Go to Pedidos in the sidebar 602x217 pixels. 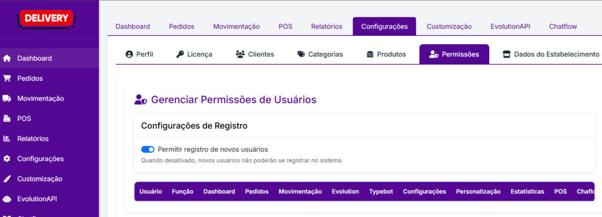pyautogui.click(x=49, y=78)
